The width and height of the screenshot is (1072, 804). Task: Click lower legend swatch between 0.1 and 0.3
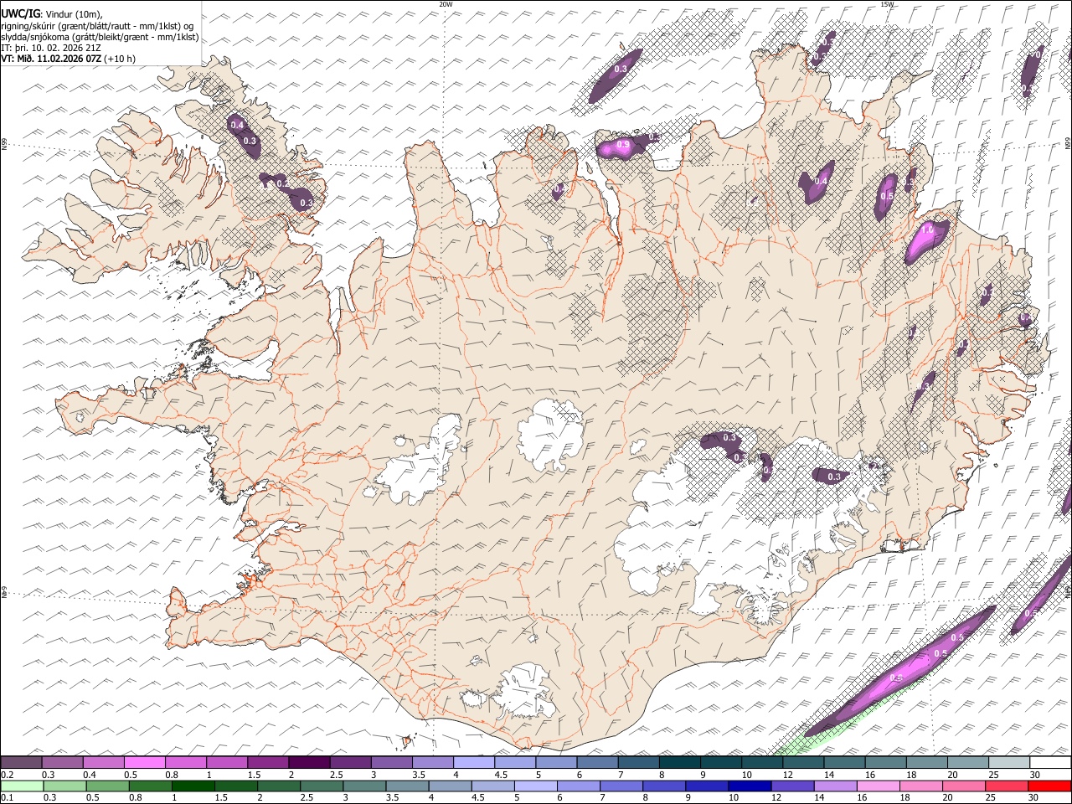tap(21, 786)
